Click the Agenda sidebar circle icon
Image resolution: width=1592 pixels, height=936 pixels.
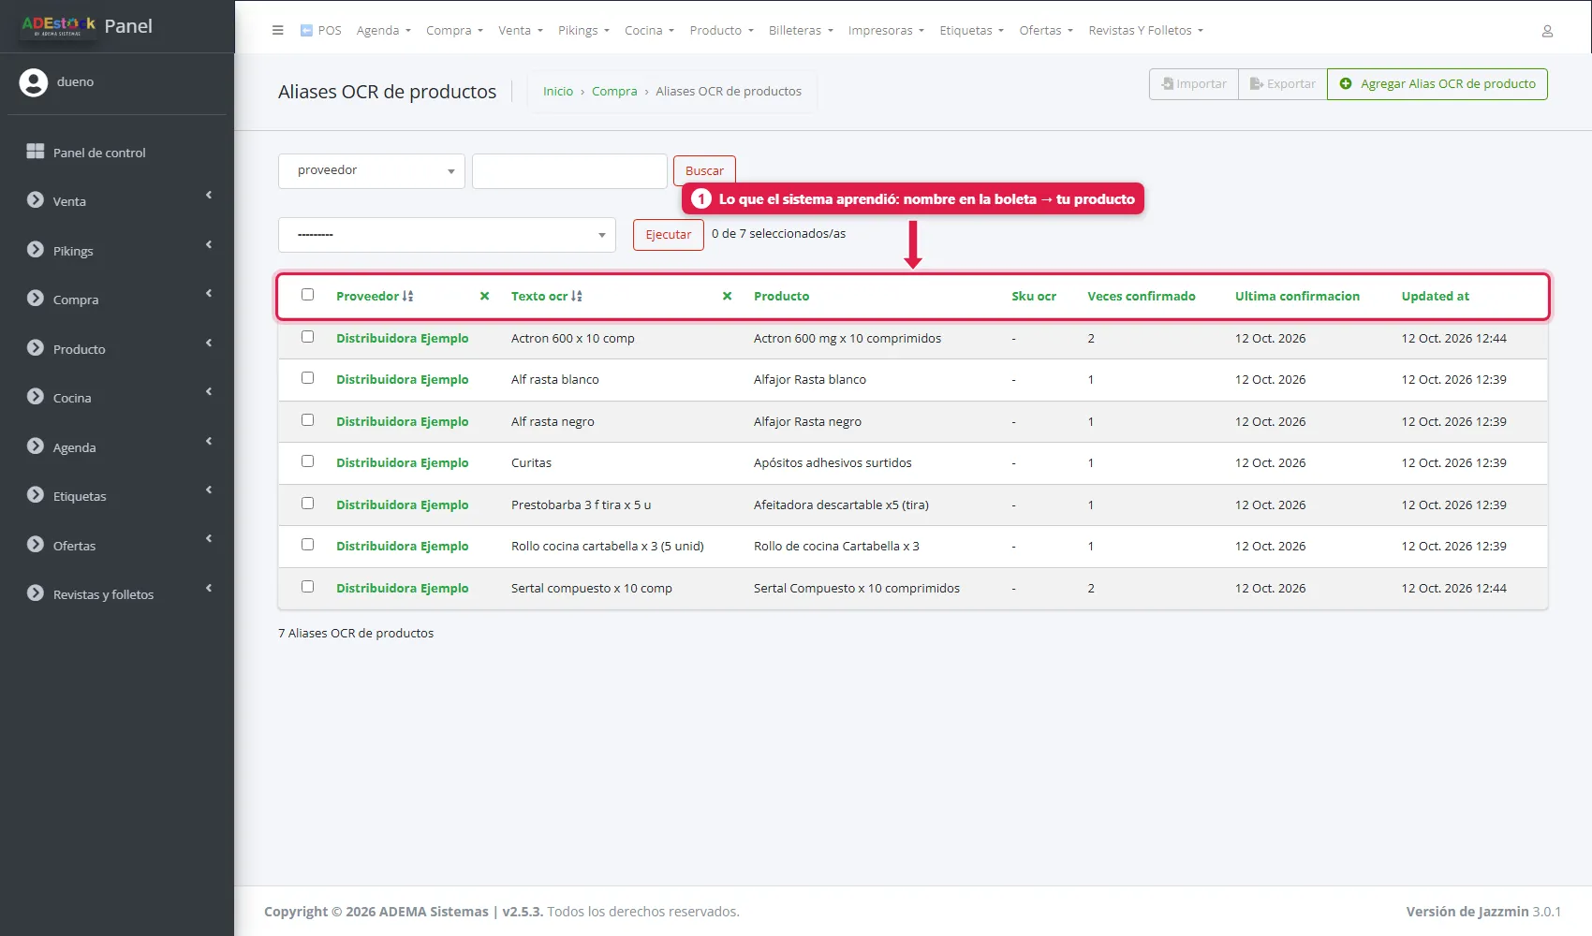pyautogui.click(x=36, y=446)
